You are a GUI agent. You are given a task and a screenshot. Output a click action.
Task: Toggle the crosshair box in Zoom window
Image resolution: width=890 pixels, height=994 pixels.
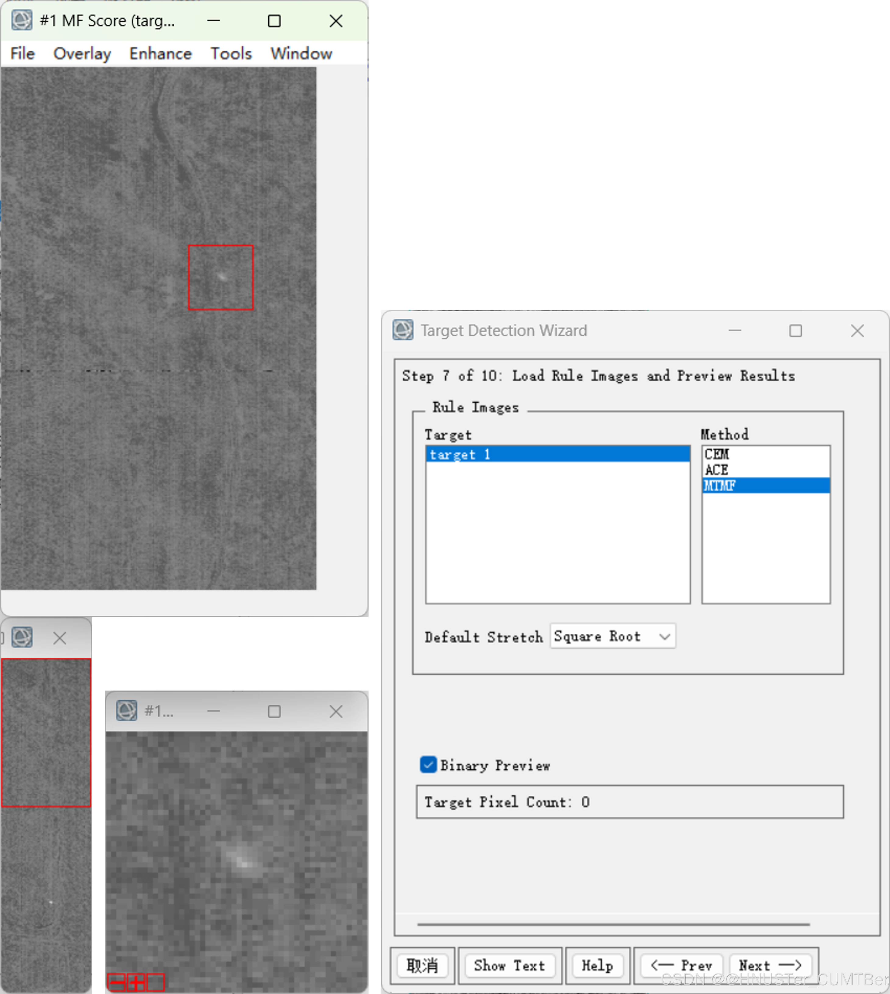pos(156,982)
